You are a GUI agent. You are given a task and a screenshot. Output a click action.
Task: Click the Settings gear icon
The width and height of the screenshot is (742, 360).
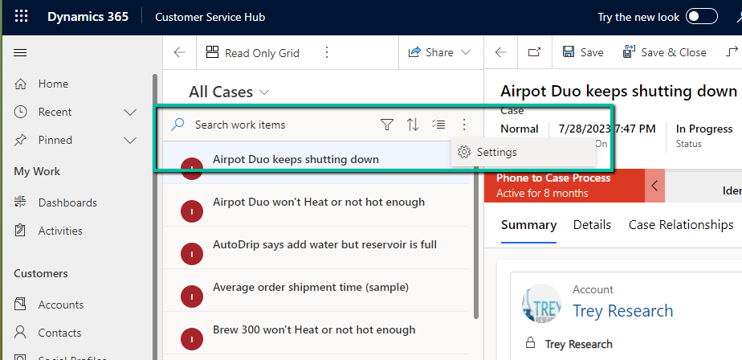464,152
